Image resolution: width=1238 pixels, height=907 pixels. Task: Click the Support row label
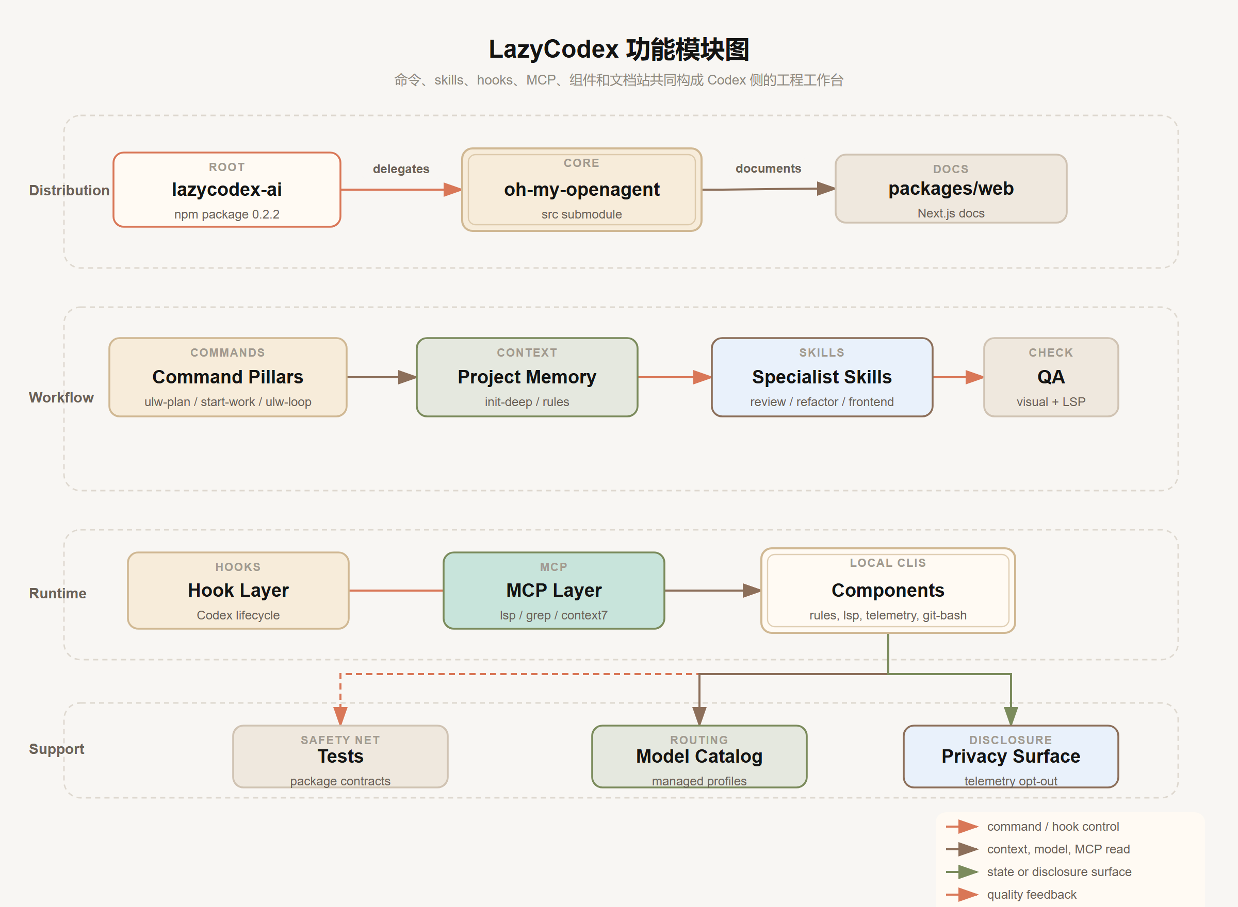tap(57, 749)
